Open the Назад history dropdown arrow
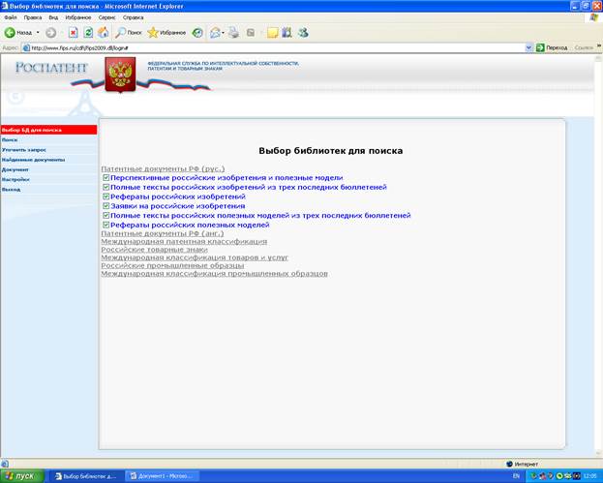Screen dimensions: 603x483 click(x=38, y=33)
